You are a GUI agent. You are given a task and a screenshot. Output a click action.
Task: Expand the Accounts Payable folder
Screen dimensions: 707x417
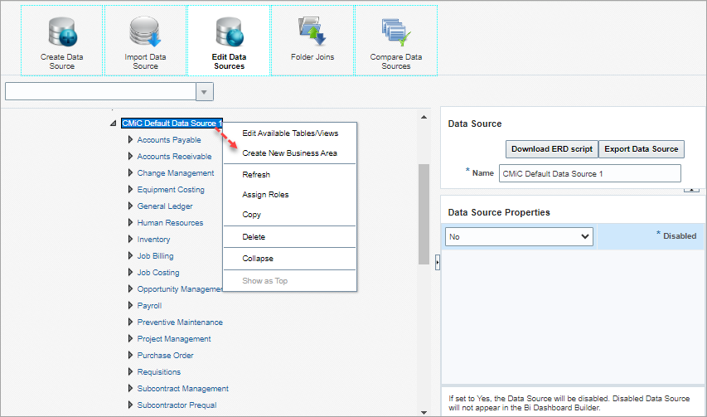pos(130,140)
